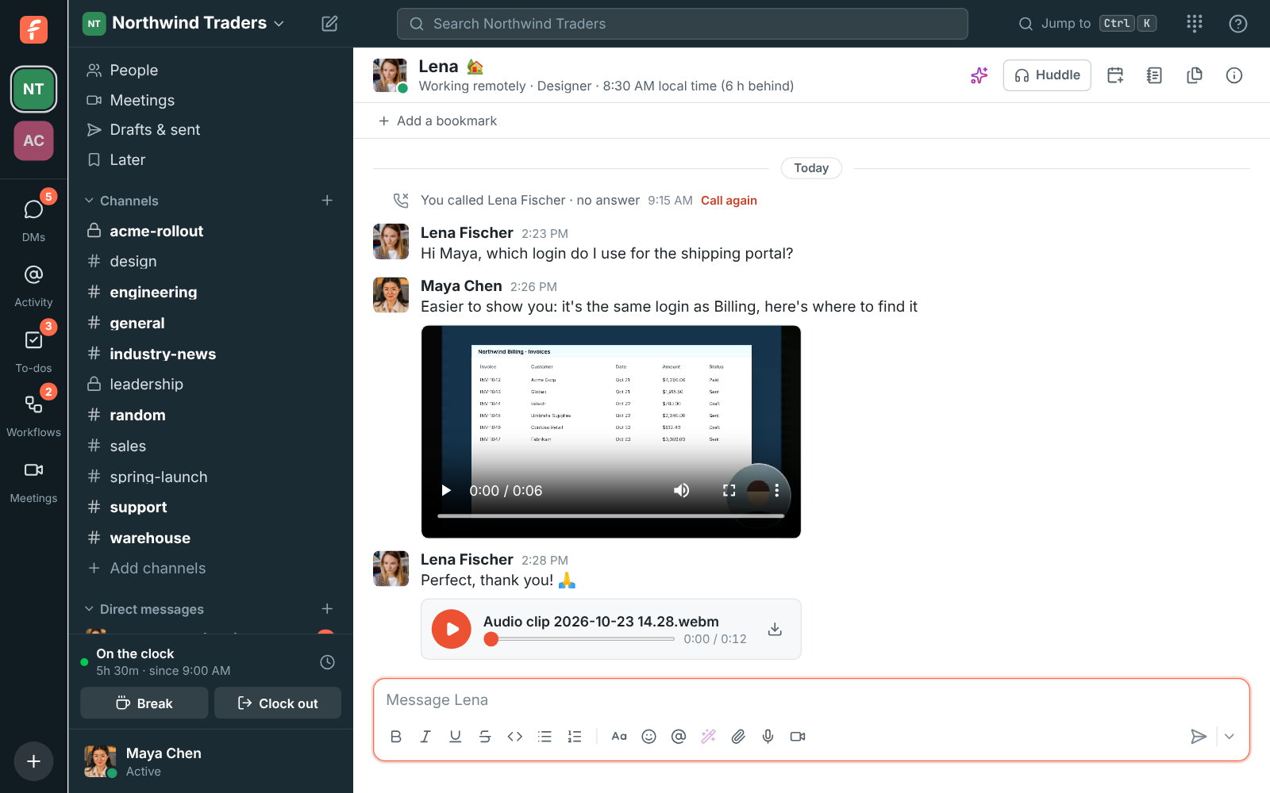
Task: Open conversation info details icon
Action: point(1234,75)
